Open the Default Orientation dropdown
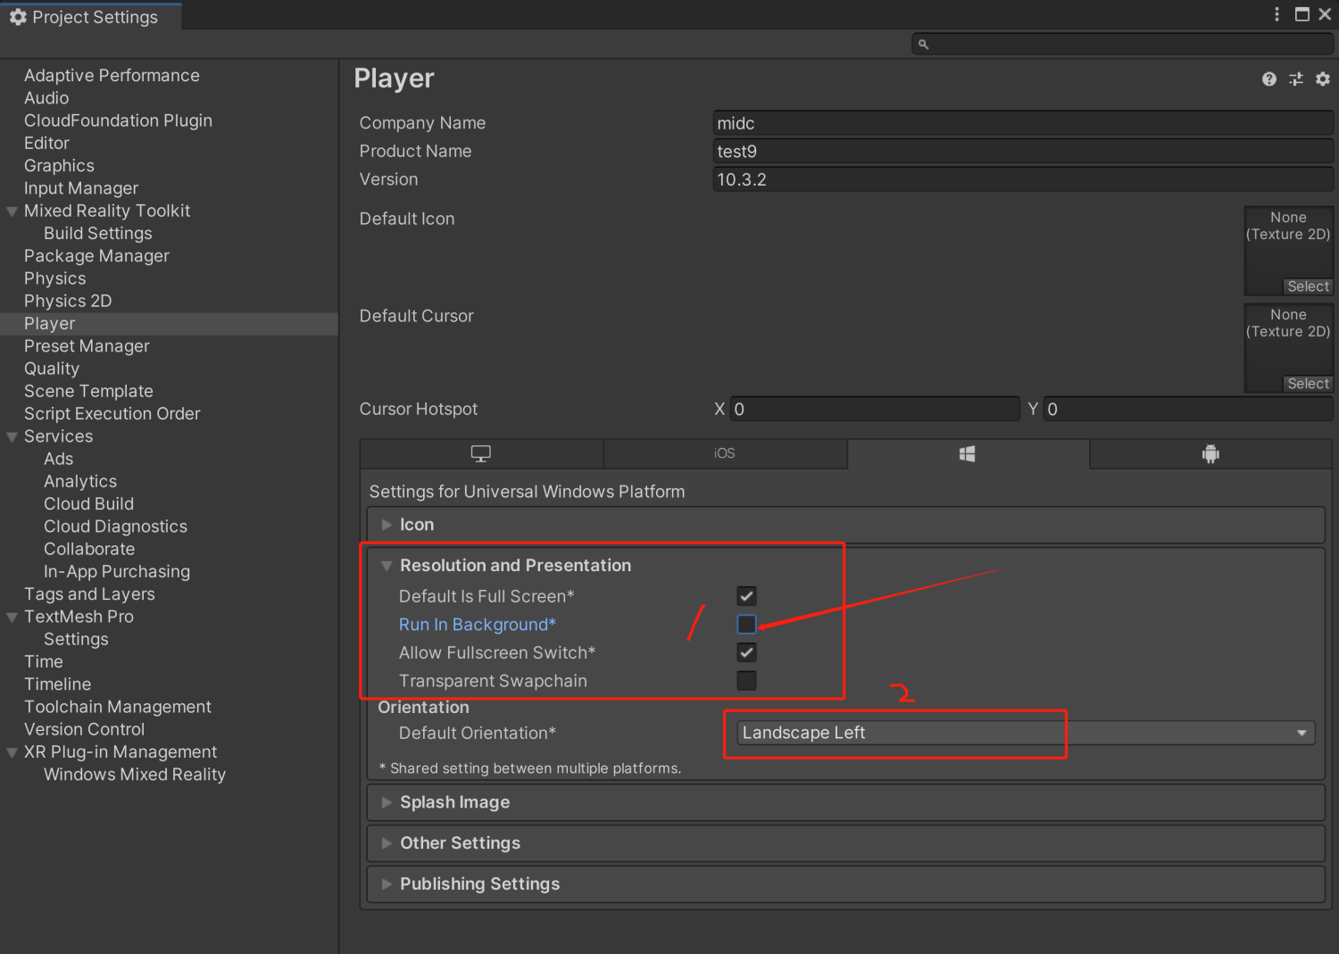Viewport: 1339px width, 954px height. tap(1026, 733)
